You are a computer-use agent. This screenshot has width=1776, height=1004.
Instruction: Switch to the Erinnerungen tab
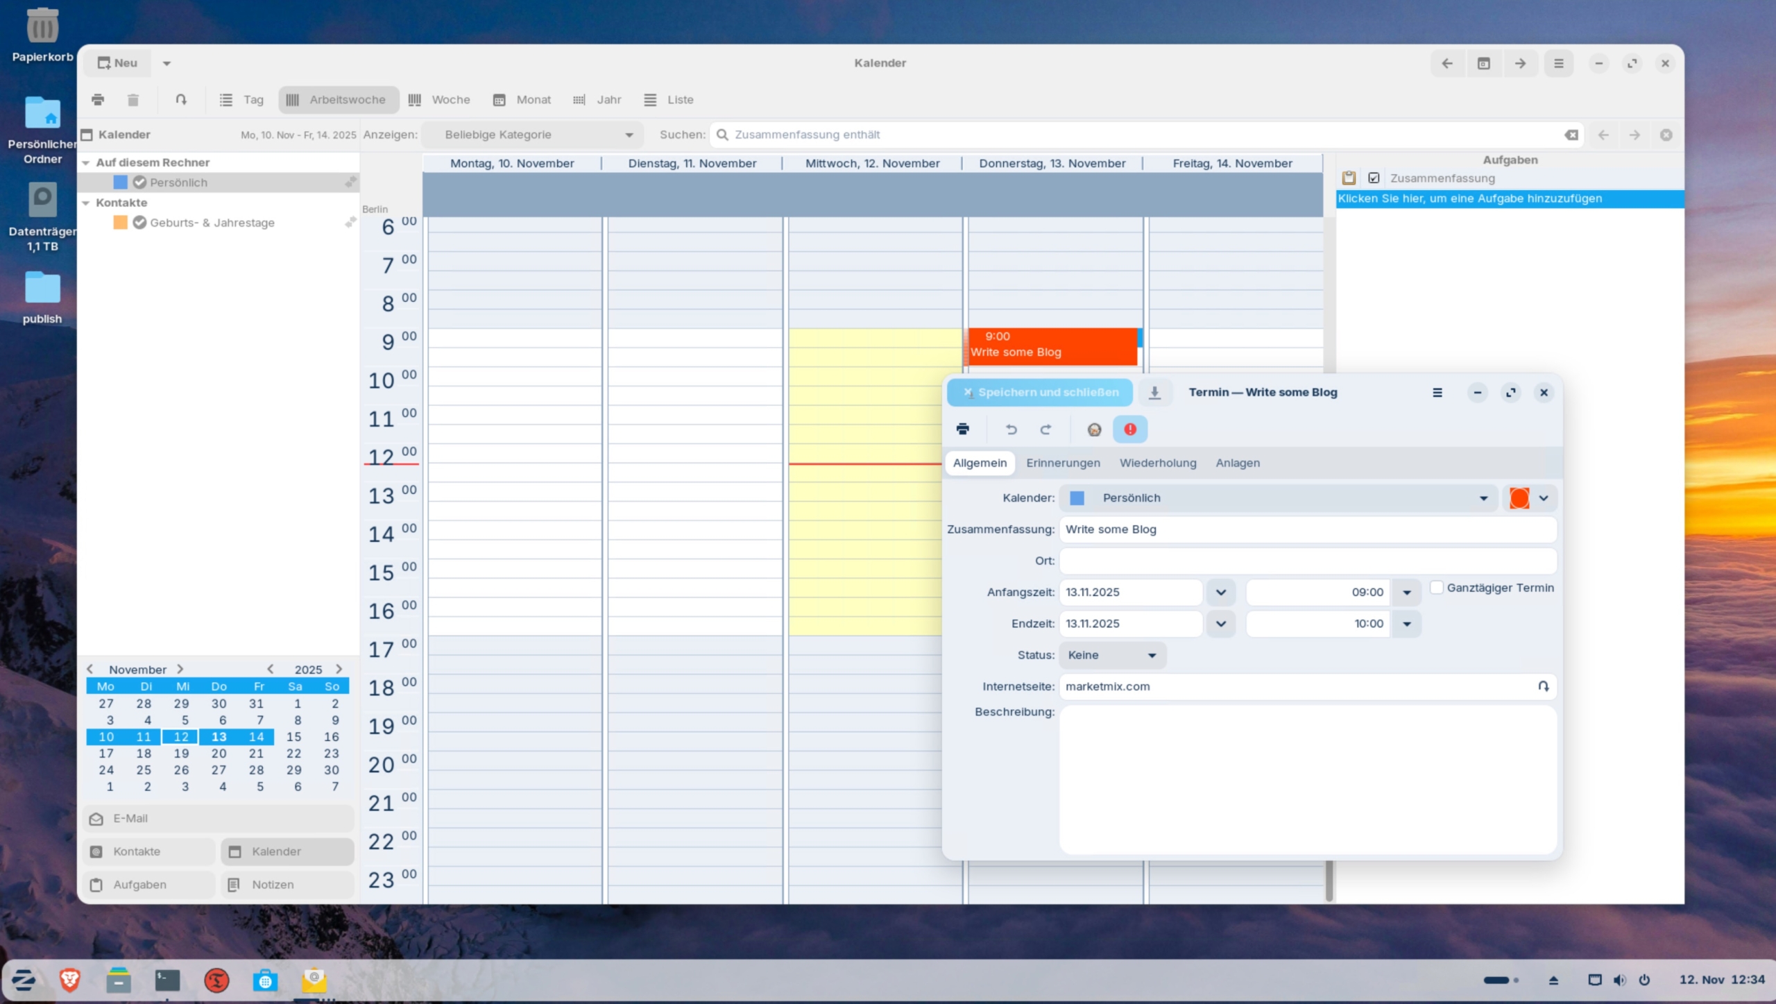click(1063, 463)
